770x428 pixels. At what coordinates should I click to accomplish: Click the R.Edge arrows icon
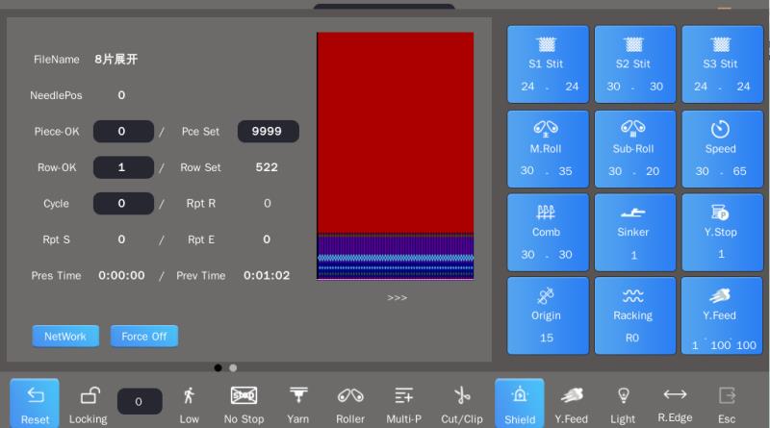[675, 403]
